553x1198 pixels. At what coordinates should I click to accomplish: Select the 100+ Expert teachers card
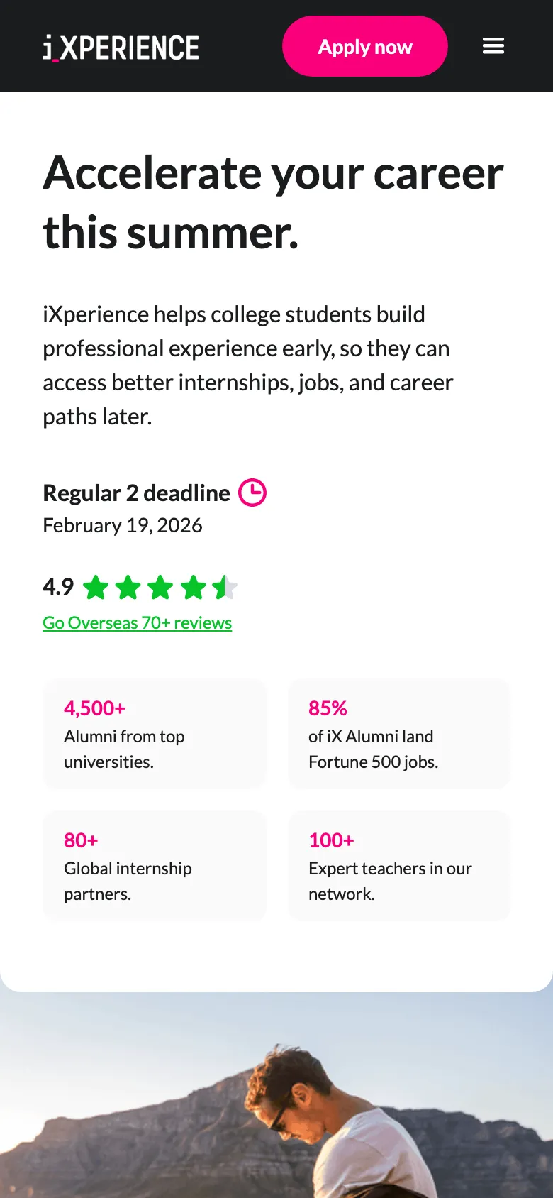click(x=399, y=866)
